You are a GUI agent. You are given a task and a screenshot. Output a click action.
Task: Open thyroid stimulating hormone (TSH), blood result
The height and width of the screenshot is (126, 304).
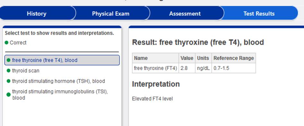click(x=58, y=81)
